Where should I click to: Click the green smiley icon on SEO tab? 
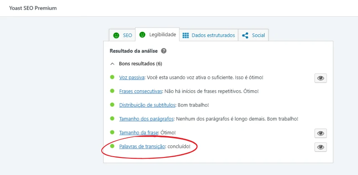point(116,36)
